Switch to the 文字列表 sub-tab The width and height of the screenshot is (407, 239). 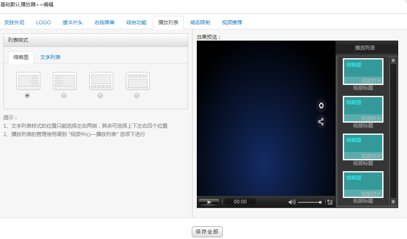point(50,57)
